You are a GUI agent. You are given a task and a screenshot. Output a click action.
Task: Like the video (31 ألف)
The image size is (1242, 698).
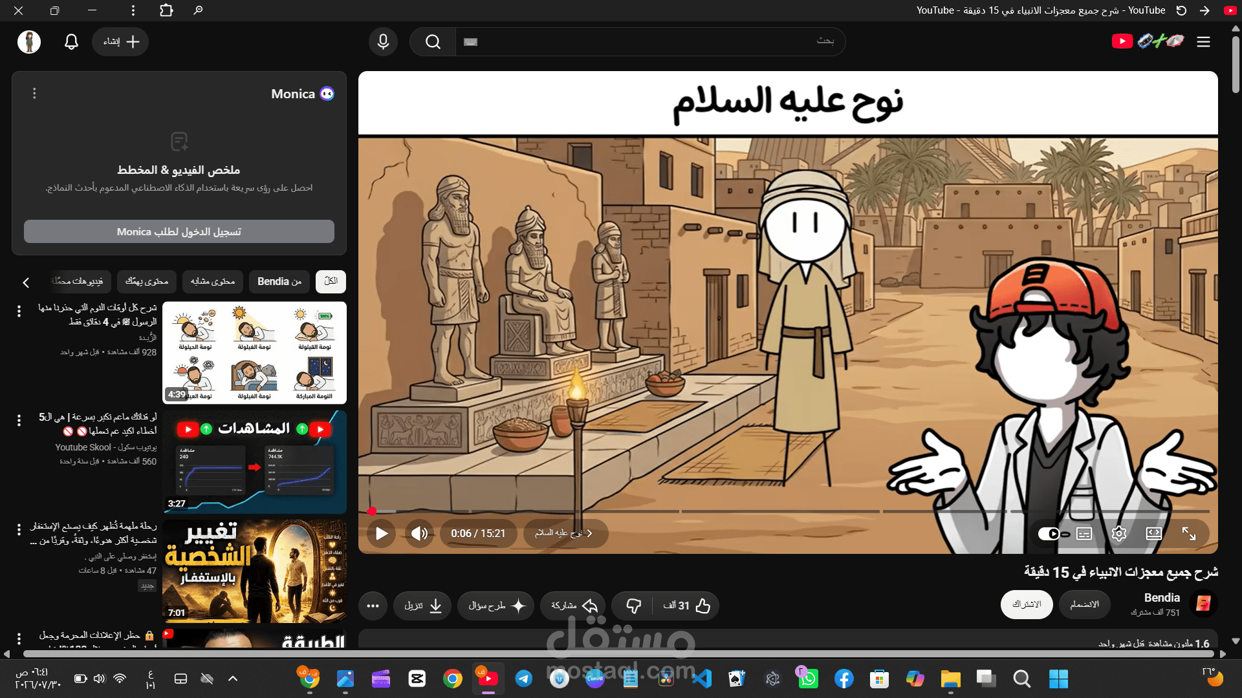[x=687, y=606]
